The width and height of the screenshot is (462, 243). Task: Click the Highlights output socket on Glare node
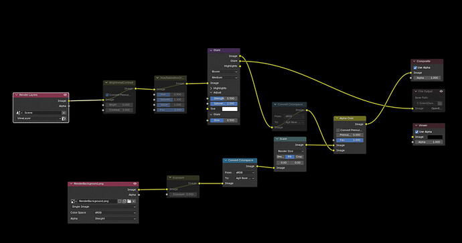point(240,66)
